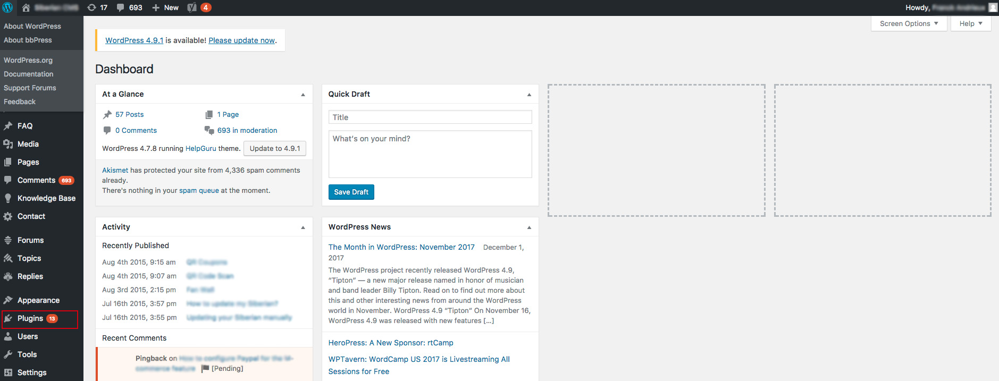Click the site home icon
The image size is (999, 381).
click(26, 7)
